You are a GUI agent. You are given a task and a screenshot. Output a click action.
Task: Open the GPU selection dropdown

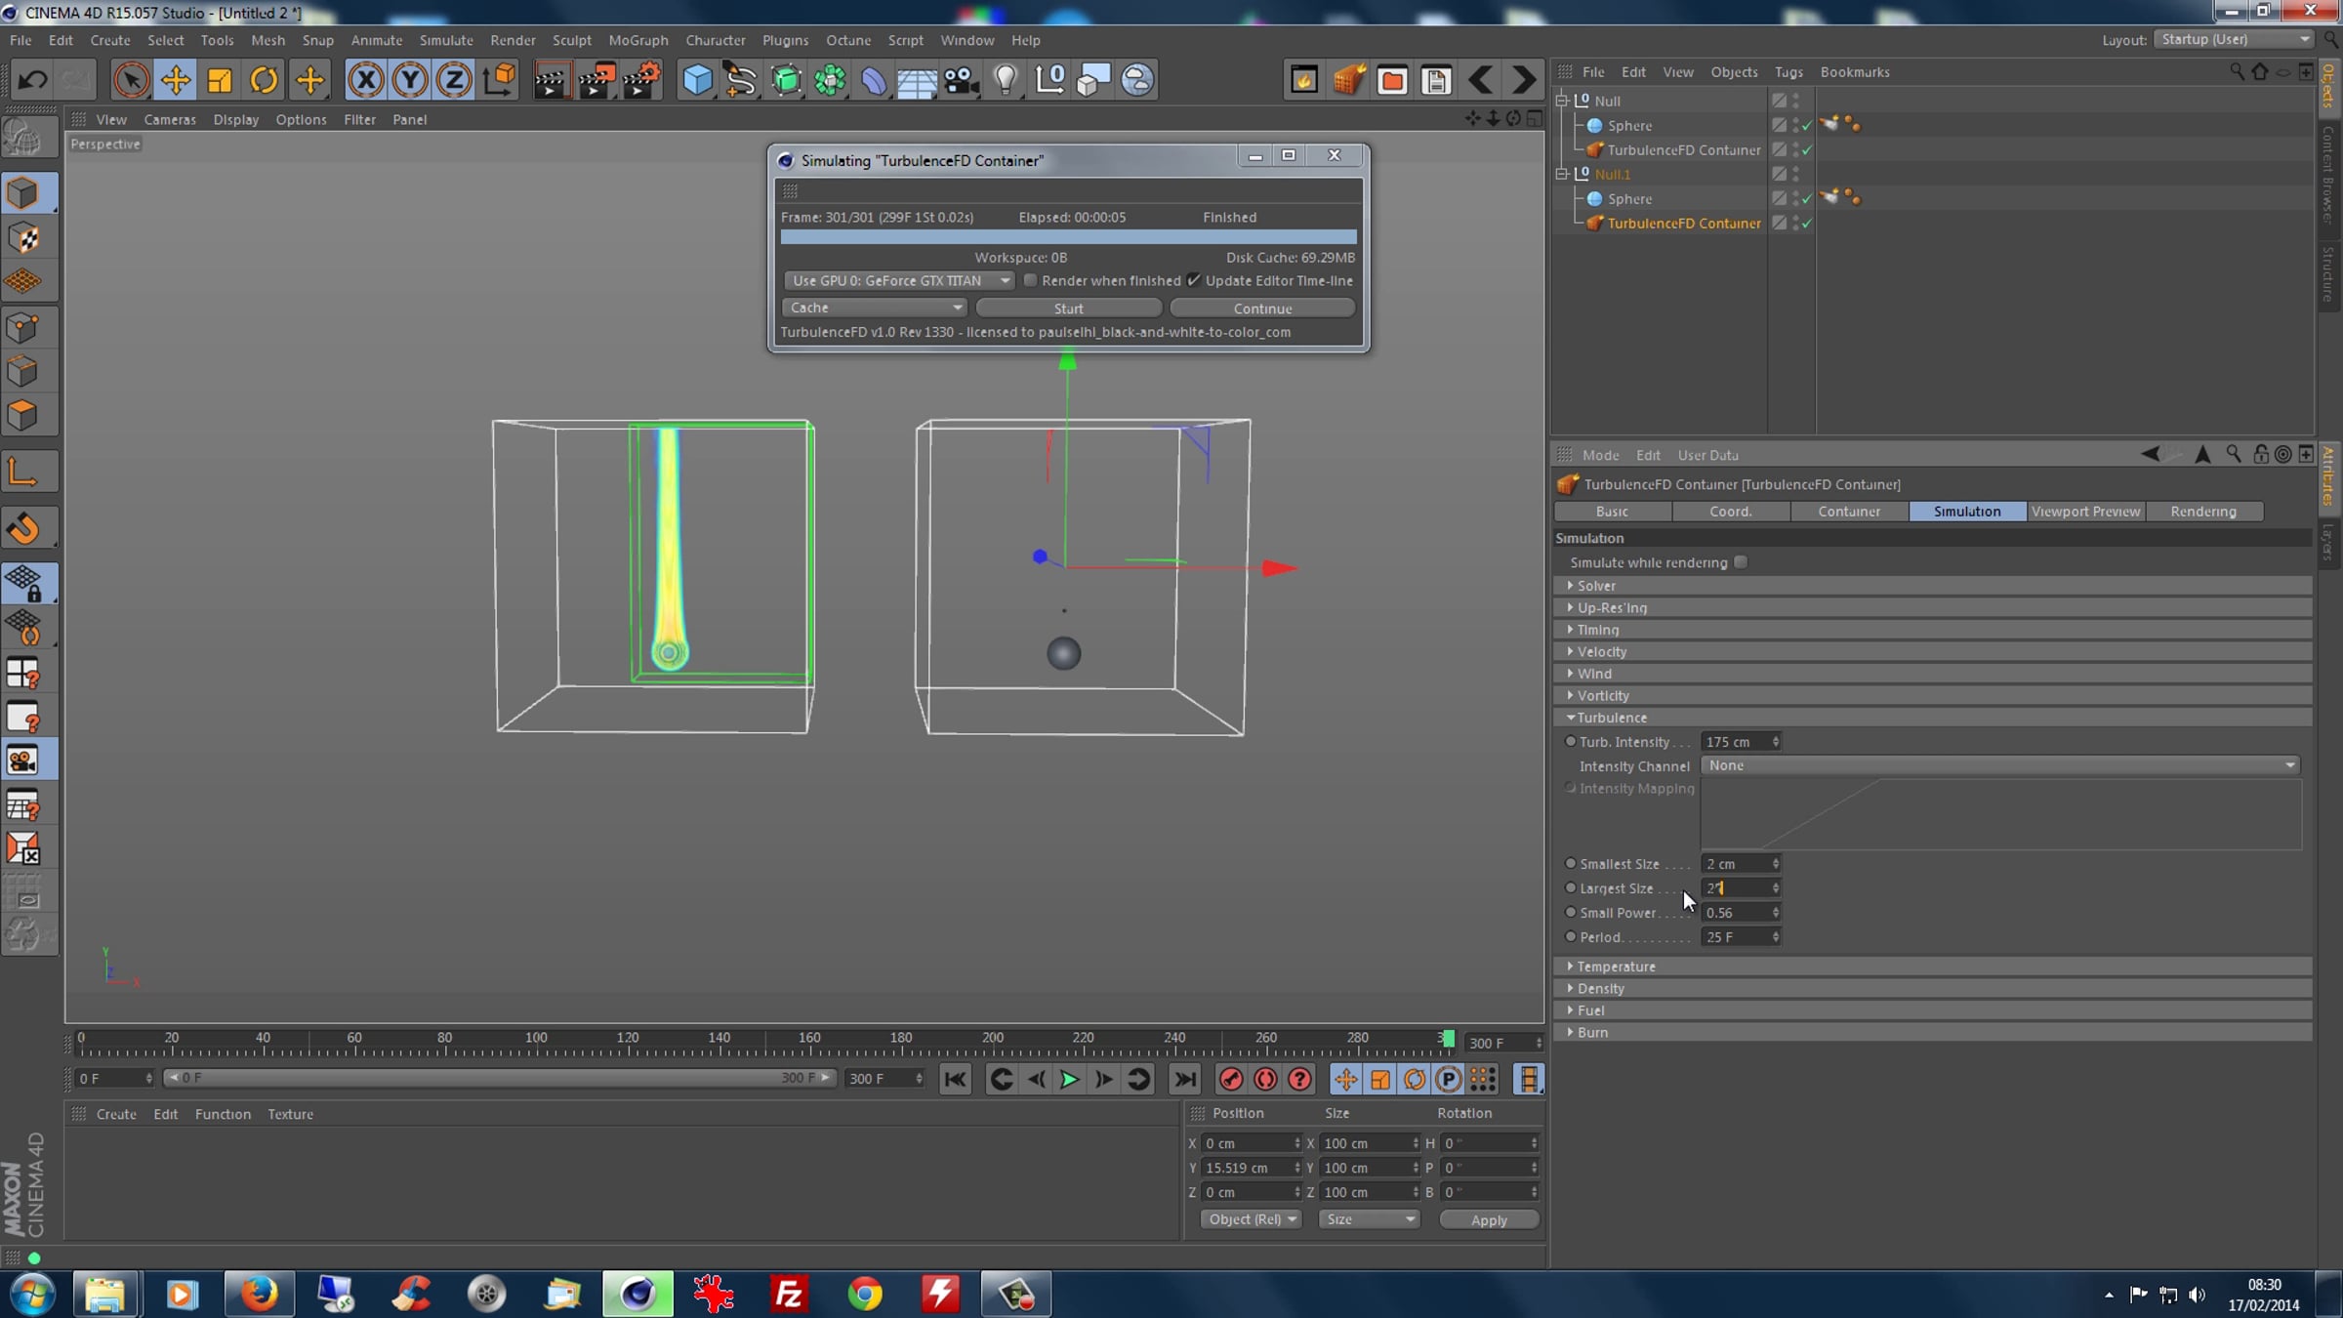(899, 280)
